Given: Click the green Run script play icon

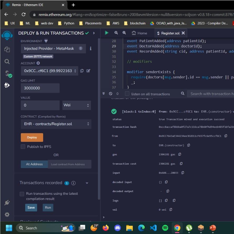Looking at the screenshot, I should click(x=107, y=33).
